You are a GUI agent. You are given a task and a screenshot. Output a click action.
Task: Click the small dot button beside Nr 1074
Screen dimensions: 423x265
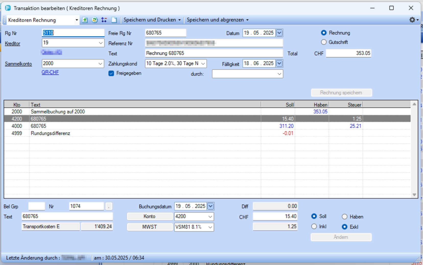(x=109, y=206)
